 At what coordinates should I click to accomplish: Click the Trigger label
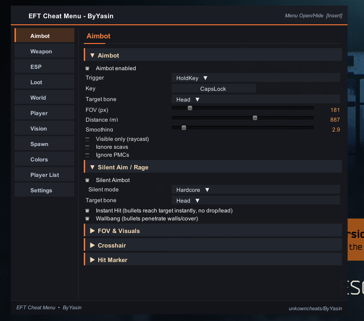[95, 78]
